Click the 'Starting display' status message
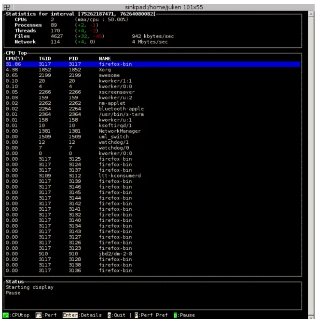This screenshot has height=319, width=317. 29,287
